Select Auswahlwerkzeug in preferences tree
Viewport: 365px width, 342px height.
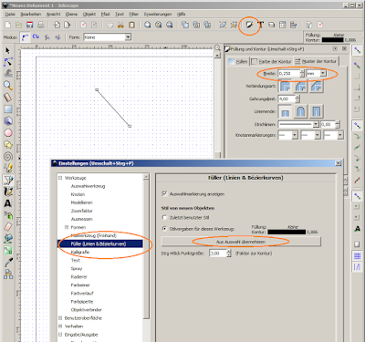click(x=88, y=186)
